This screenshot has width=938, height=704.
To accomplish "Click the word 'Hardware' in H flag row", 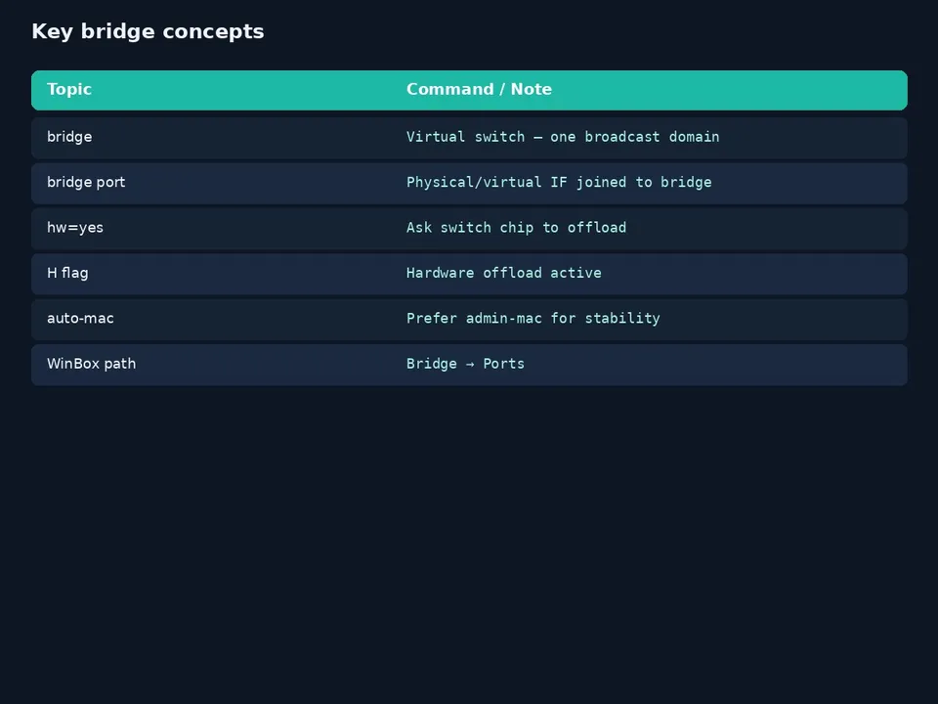I will (x=441, y=273).
